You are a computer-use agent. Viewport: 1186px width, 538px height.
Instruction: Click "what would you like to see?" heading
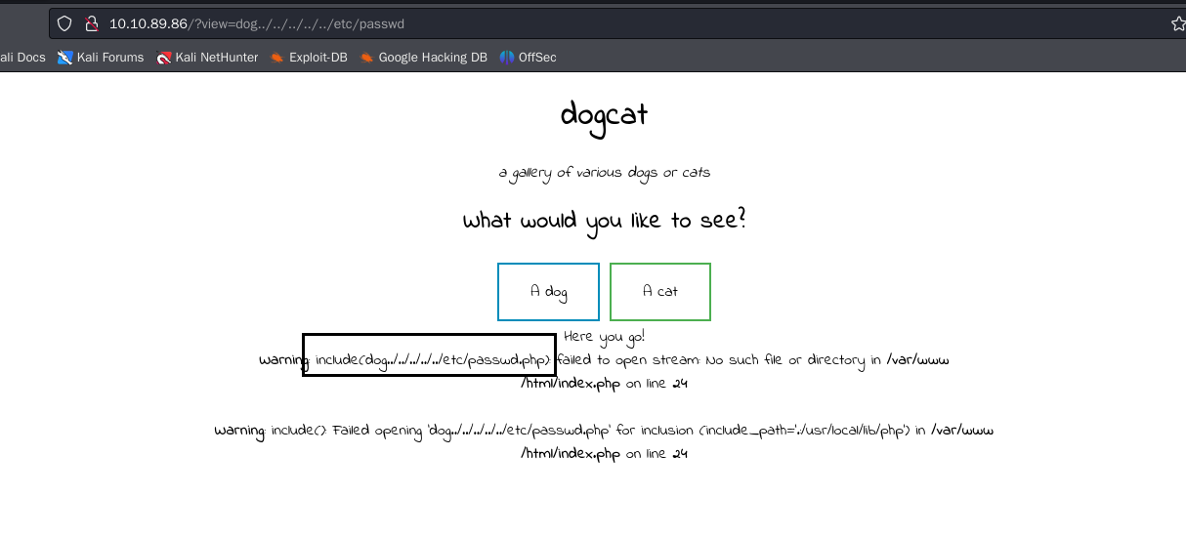click(605, 220)
